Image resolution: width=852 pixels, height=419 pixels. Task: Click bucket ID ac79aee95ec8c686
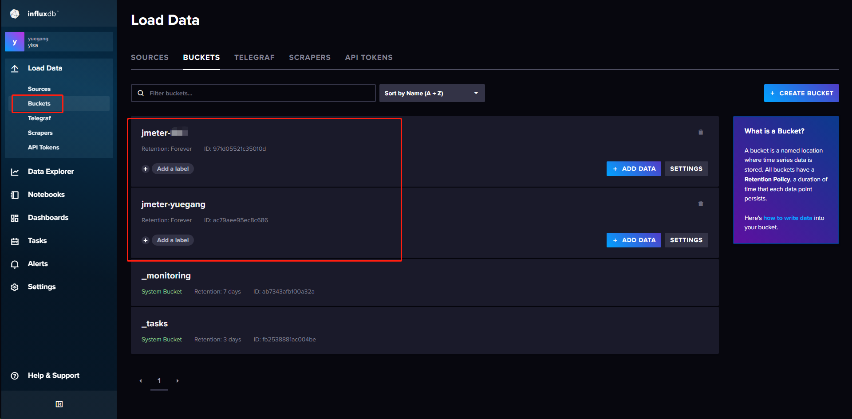tap(236, 220)
